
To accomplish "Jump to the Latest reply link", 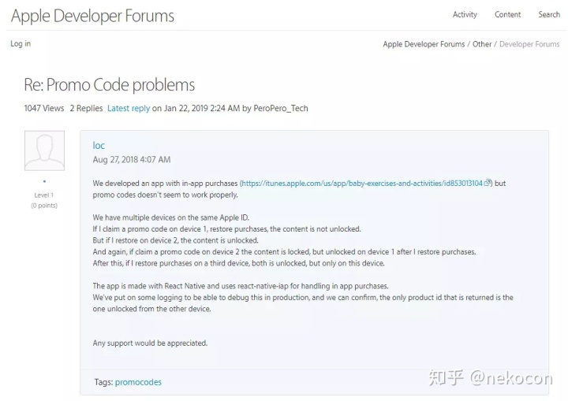I will pos(129,108).
